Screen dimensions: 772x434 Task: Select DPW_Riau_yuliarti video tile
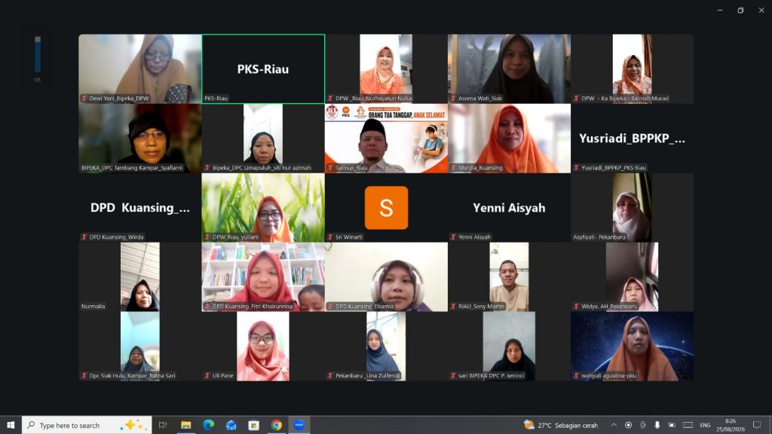point(263,208)
